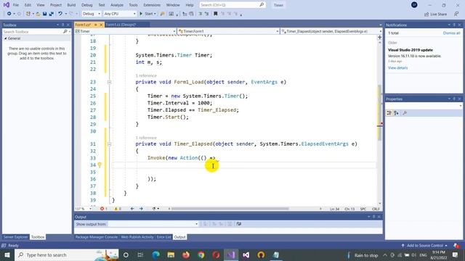Open the File menu
This screenshot has height=261, width=465.
16,5
